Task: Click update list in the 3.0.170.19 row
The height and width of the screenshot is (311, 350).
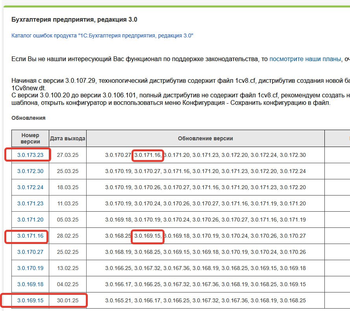Action: 206,268
